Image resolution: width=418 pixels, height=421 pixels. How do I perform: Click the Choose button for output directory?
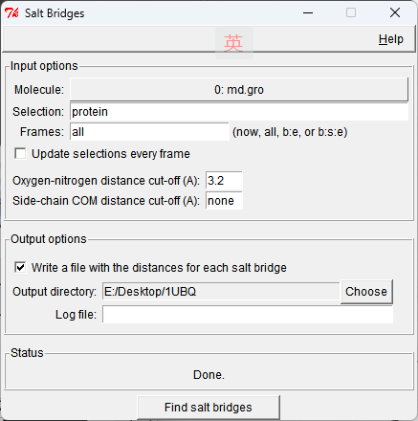click(x=366, y=292)
